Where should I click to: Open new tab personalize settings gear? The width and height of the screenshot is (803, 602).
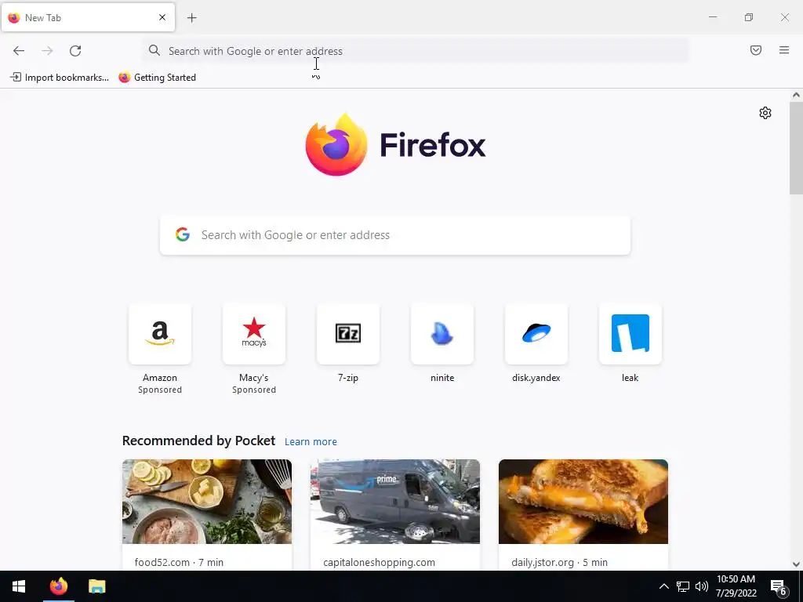pyautogui.click(x=765, y=113)
